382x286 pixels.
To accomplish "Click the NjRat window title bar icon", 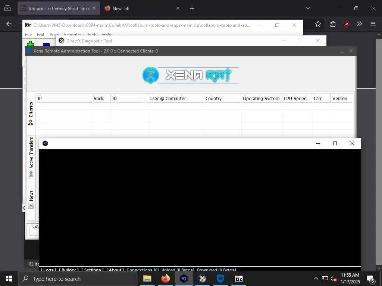I will point(45,143).
